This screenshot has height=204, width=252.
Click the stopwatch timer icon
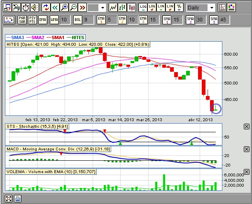tap(26, 7)
